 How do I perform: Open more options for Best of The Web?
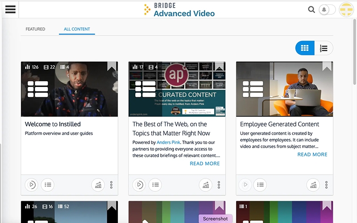click(x=219, y=185)
